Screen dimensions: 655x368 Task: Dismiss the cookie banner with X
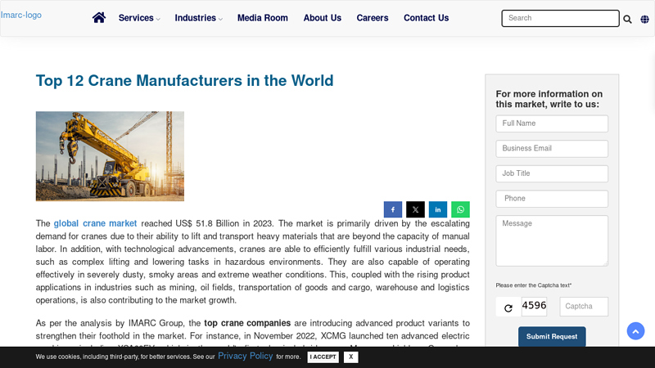click(x=351, y=357)
